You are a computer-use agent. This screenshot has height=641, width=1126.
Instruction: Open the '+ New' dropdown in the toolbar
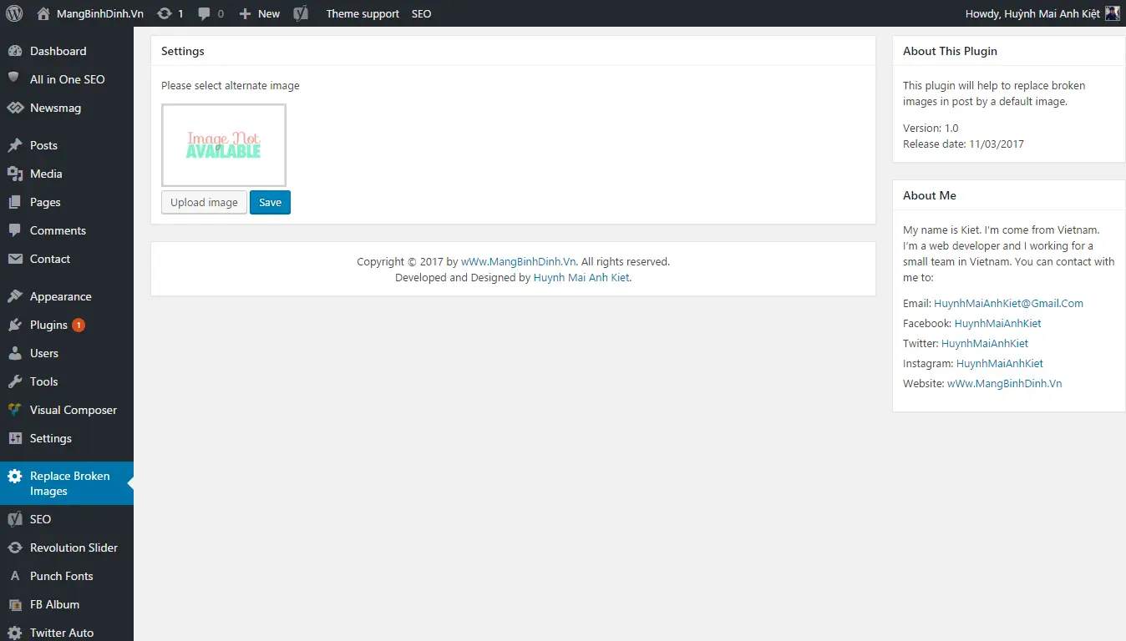point(259,13)
